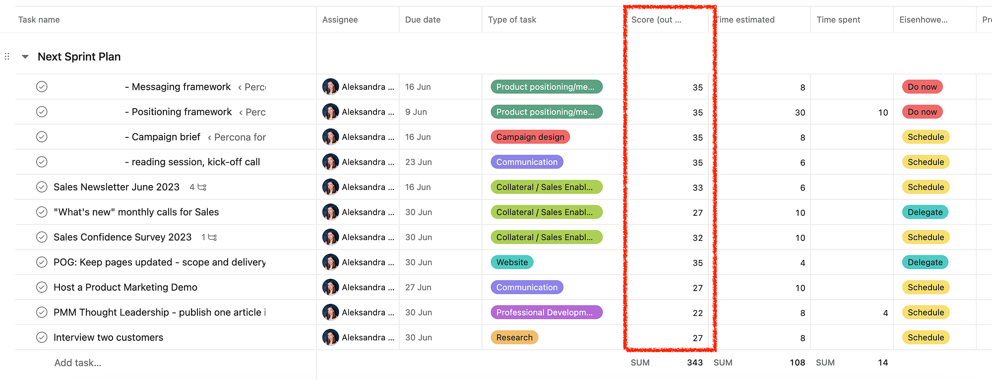Select the drag handle beside Next Sprint Plan
This screenshot has width=992, height=380.
tap(6, 56)
